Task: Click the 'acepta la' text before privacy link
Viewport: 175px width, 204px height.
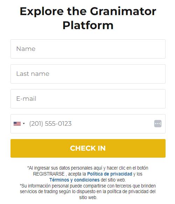Action: coord(77,174)
